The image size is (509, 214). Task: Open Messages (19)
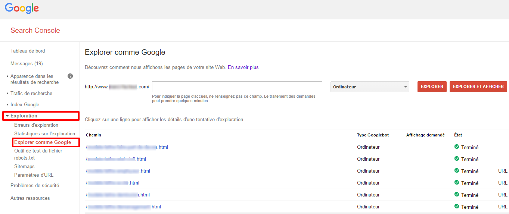[x=27, y=63]
